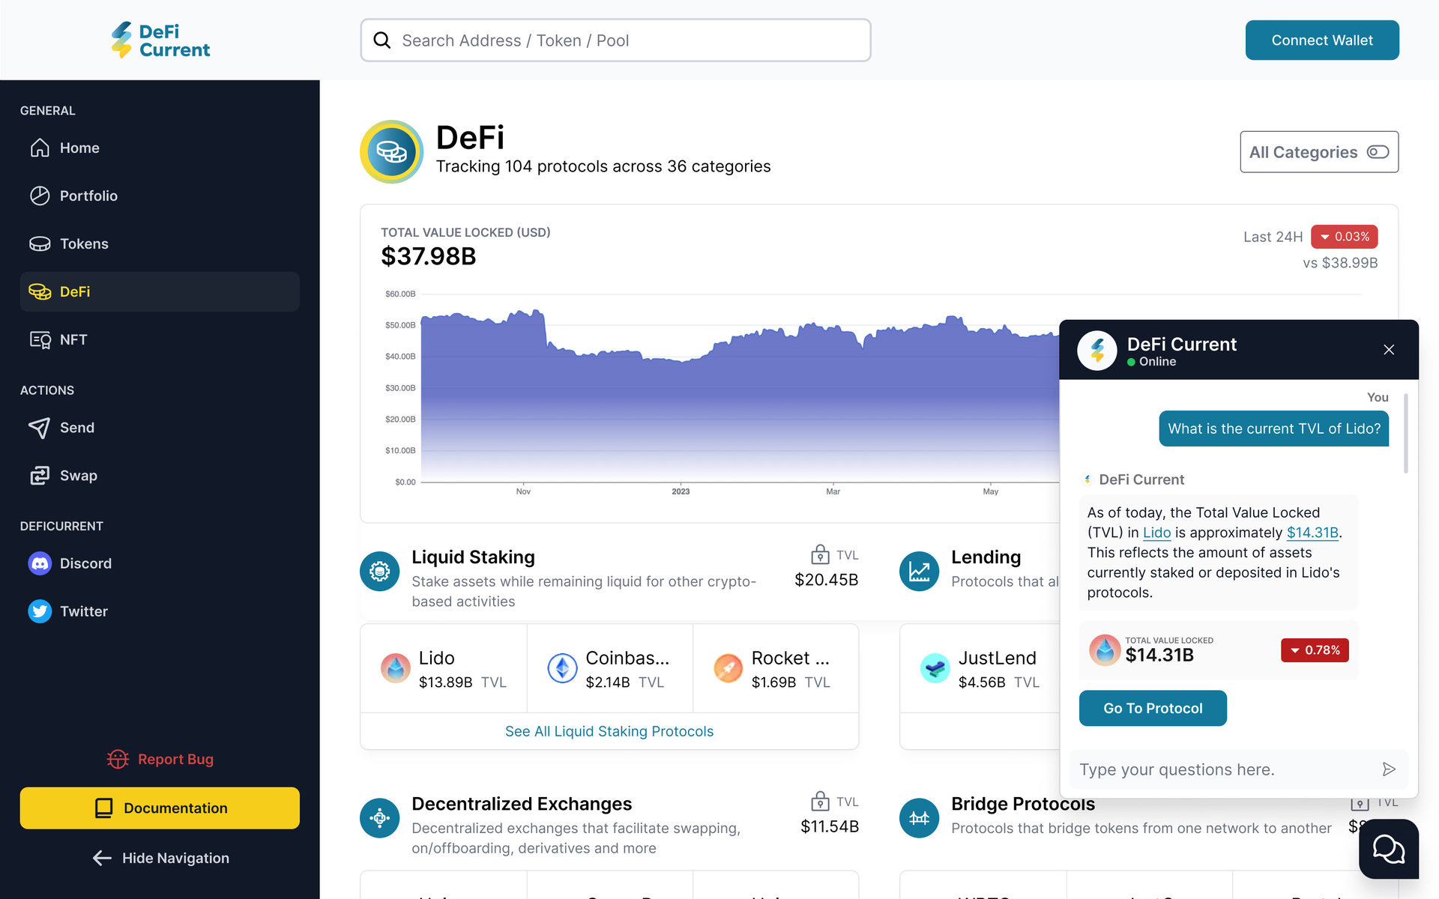Open the Discord icon link
Image resolution: width=1439 pixels, height=899 pixels.
pyautogui.click(x=40, y=563)
